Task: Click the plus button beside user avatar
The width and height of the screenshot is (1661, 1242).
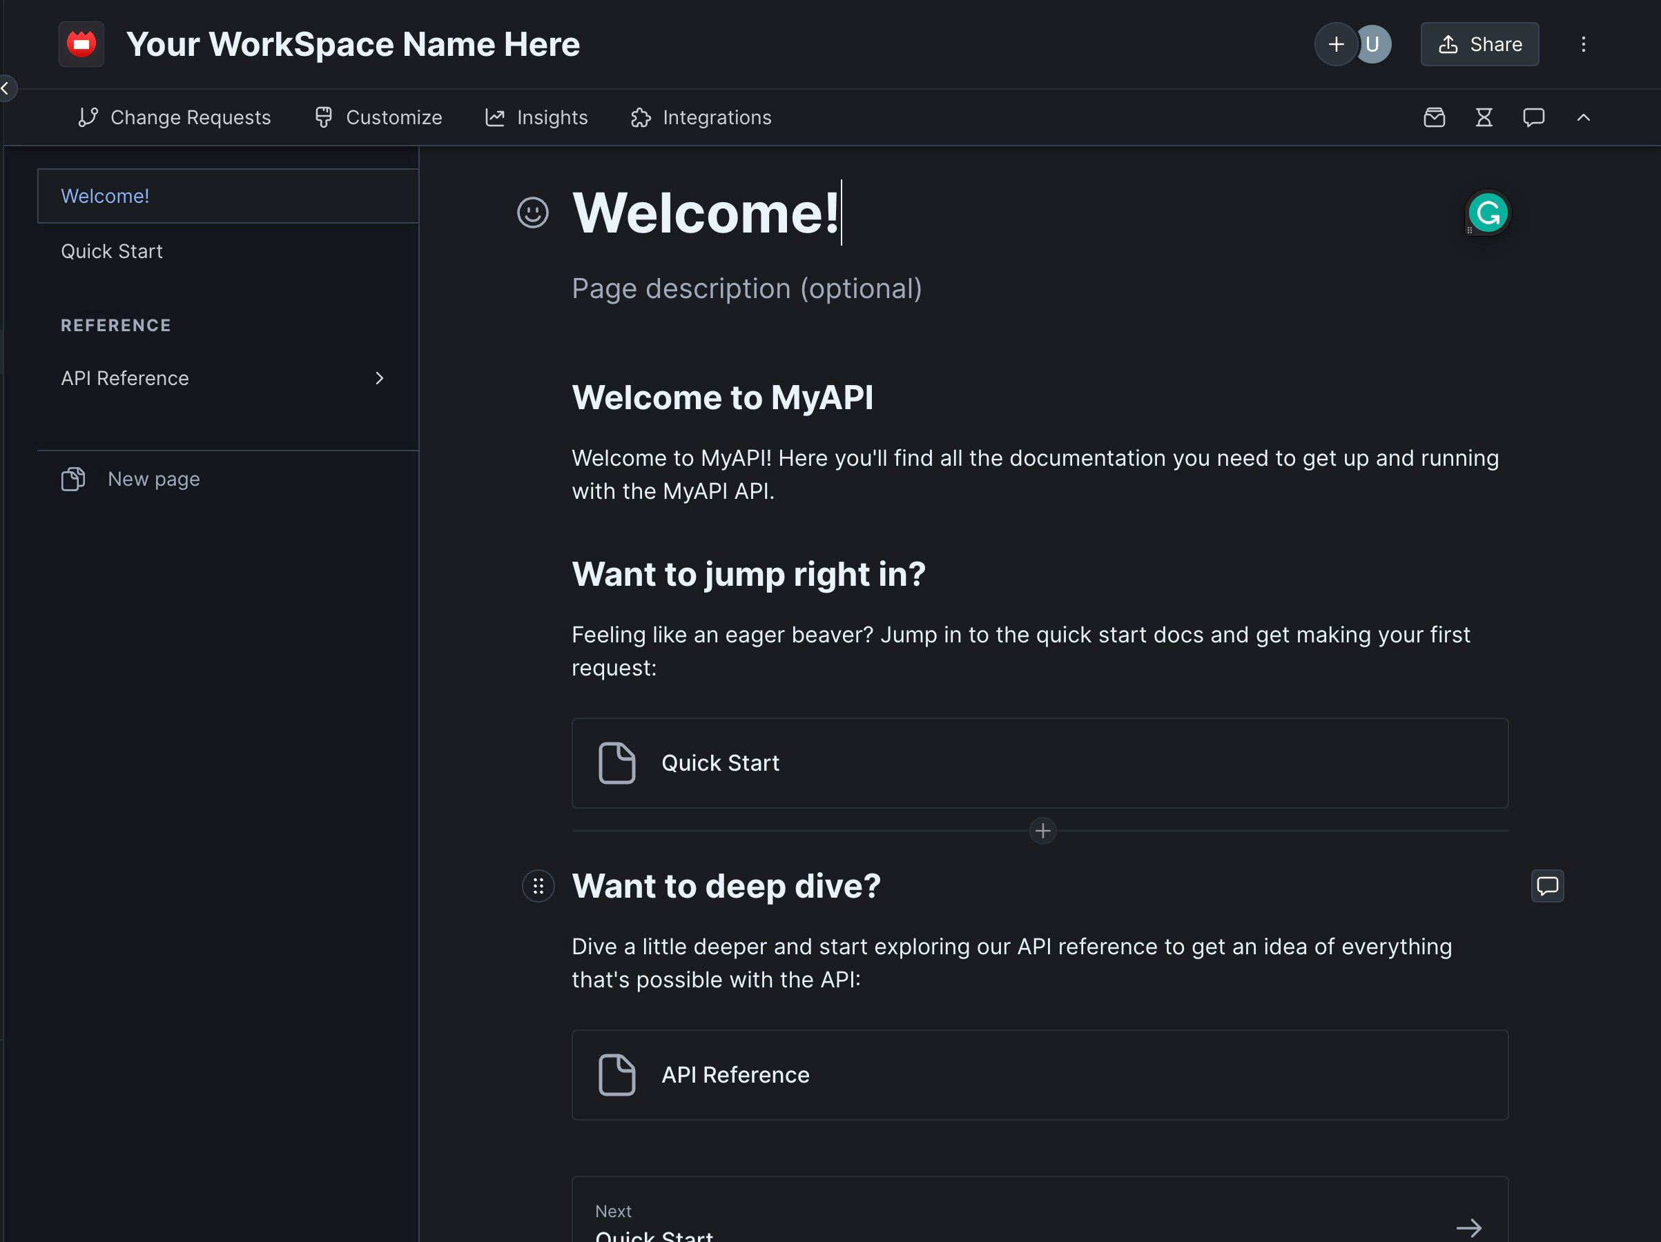Action: point(1335,44)
